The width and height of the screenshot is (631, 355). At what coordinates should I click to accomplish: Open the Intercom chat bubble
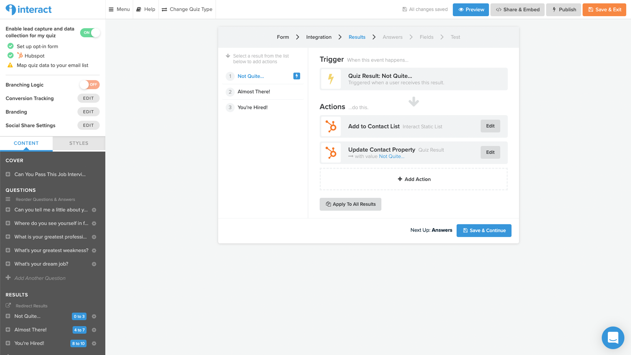pyautogui.click(x=612, y=338)
